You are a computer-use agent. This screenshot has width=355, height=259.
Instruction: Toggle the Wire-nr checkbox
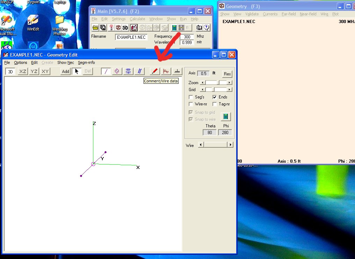click(191, 104)
